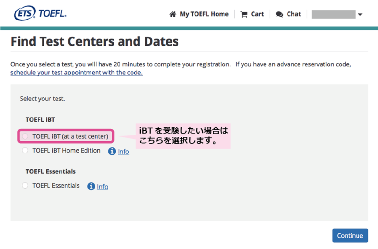Open the Info link next to TOEFL Essentials
This screenshot has height=249, width=378.
click(x=103, y=187)
